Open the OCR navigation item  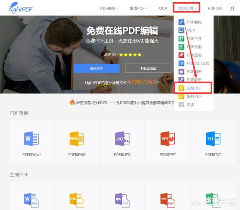pos(163,8)
